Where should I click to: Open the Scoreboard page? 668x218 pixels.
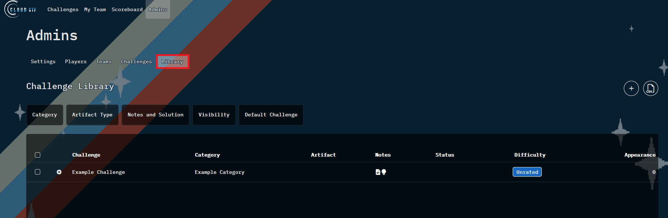point(127,9)
